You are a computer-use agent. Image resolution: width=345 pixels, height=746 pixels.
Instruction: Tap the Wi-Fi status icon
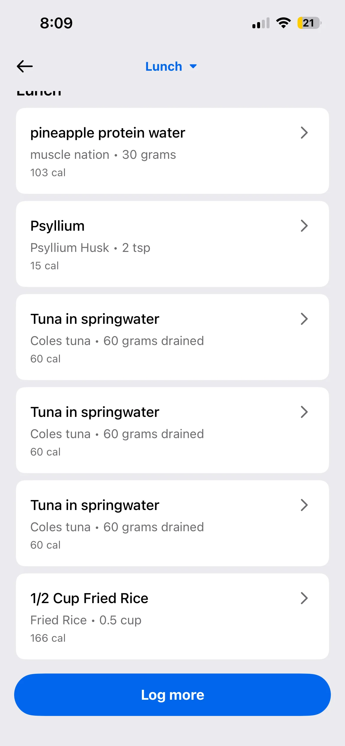[283, 23]
